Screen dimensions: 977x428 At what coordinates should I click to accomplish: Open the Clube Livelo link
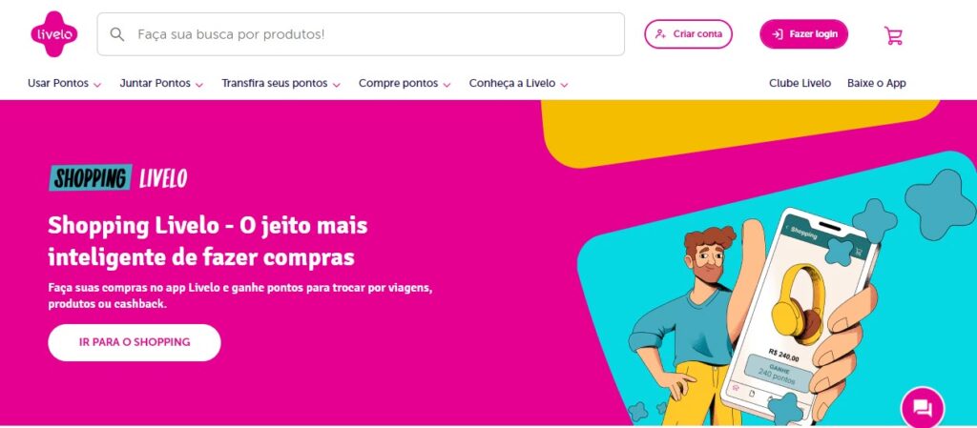(x=800, y=83)
